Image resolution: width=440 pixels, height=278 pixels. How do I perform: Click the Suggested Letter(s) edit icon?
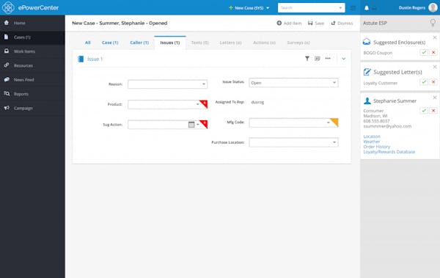click(367, 72)
